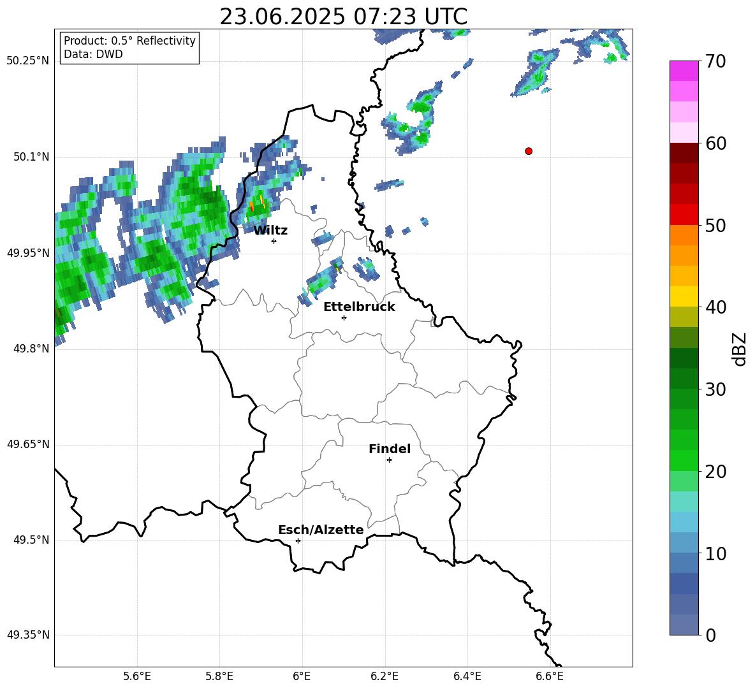Click the 6°E longitude label
Viewport: 755px width, 689px height.
point(302,676)
